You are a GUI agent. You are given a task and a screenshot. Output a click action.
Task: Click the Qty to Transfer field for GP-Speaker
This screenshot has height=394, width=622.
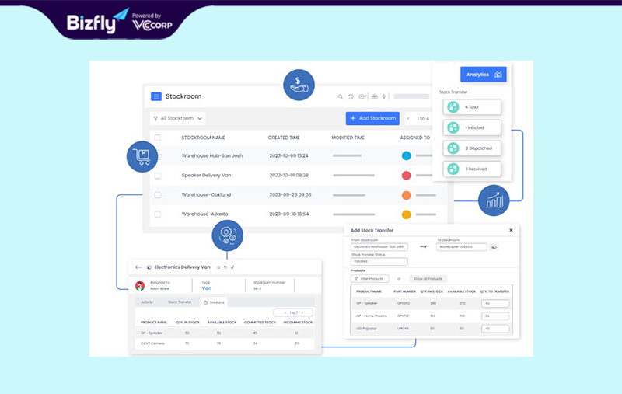495,303
